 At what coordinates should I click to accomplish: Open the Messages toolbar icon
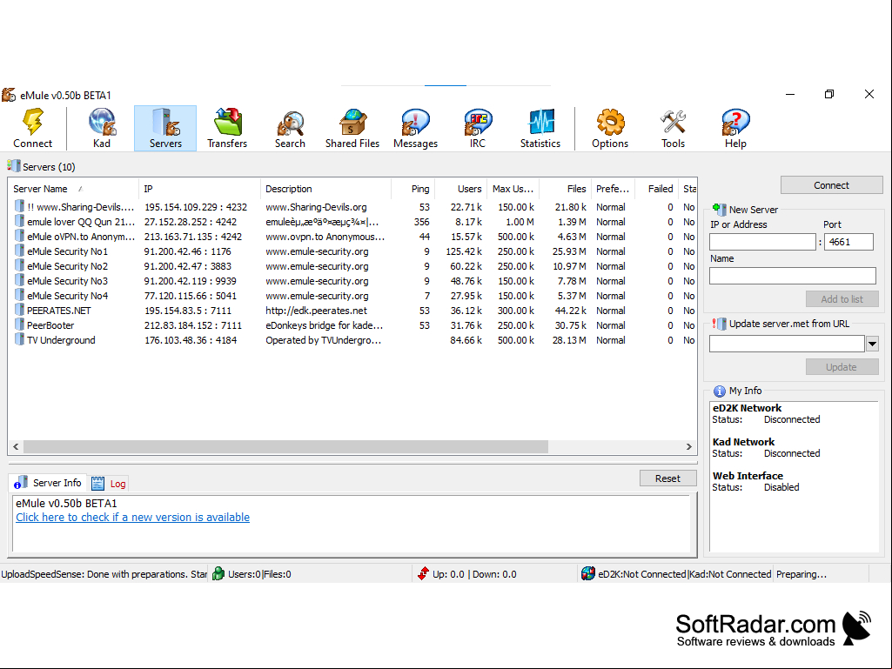tap(415, 128)
